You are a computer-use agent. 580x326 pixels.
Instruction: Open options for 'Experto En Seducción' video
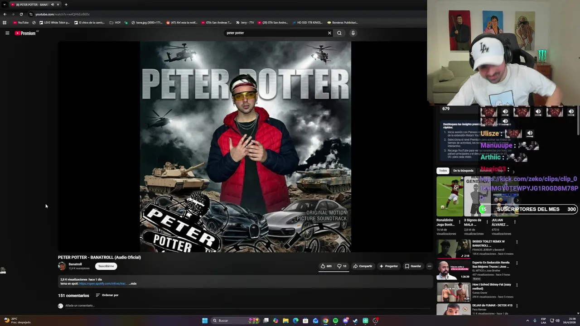(517, 263)
